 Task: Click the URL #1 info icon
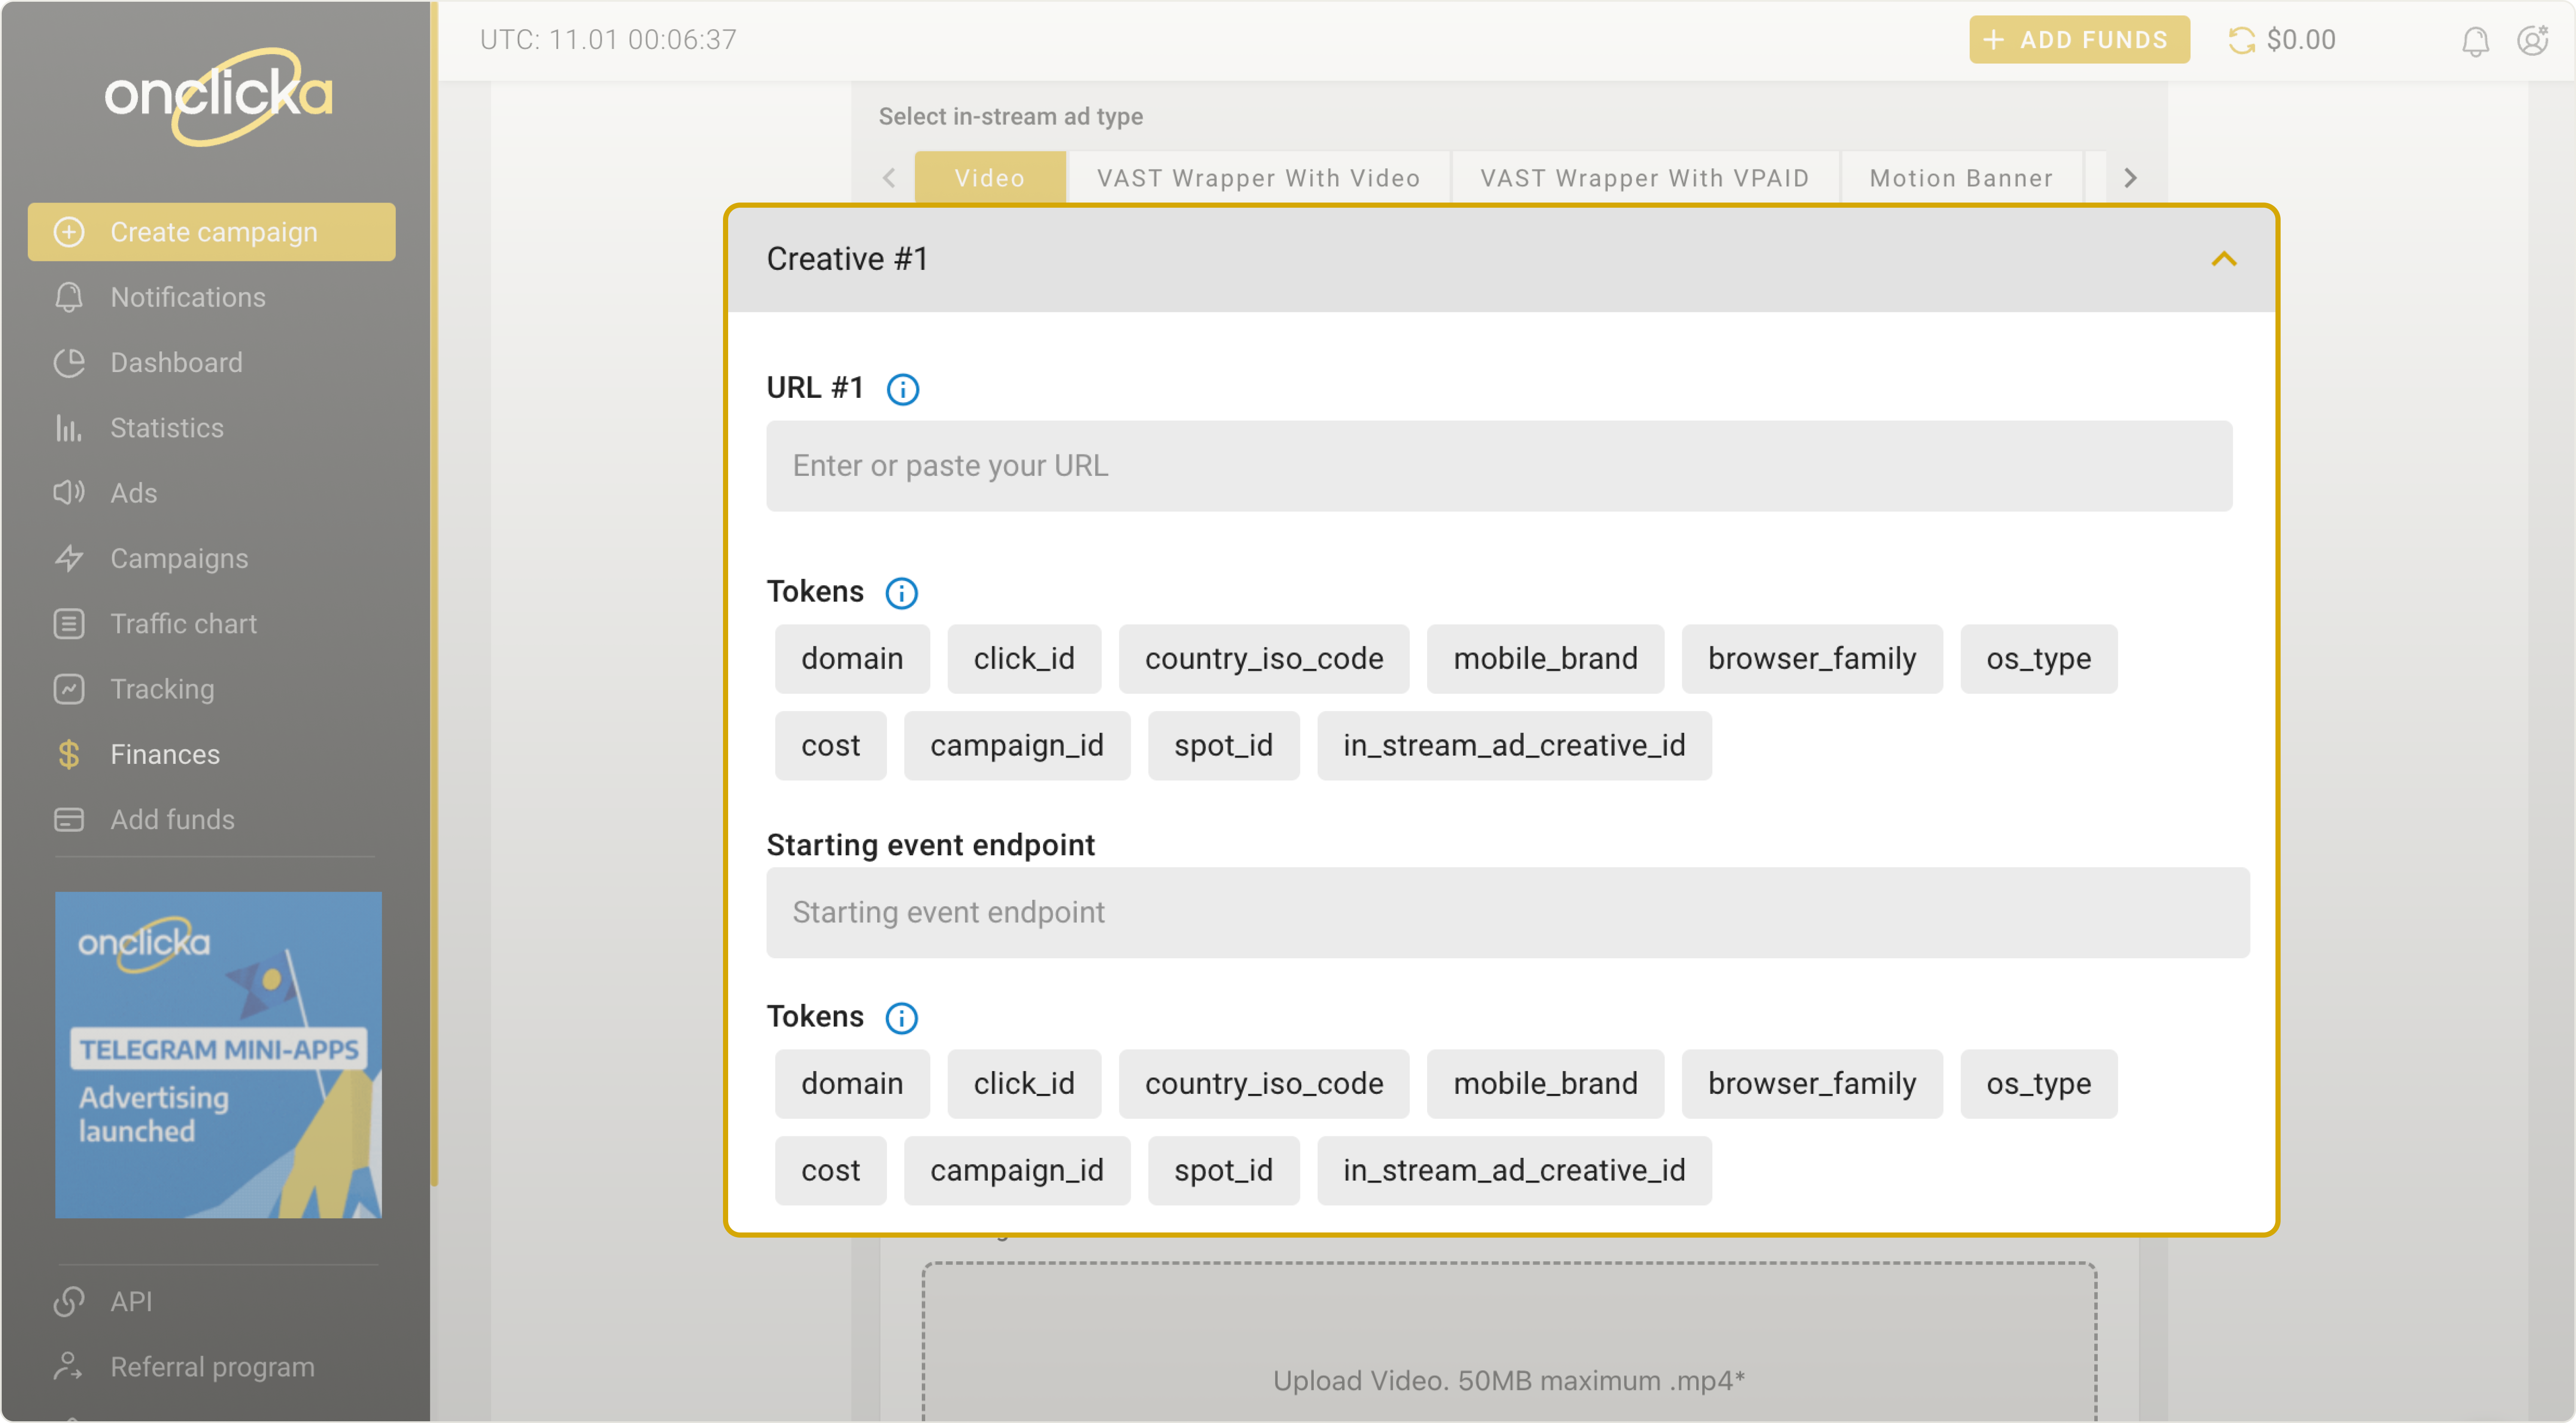(x=902, y=389)
